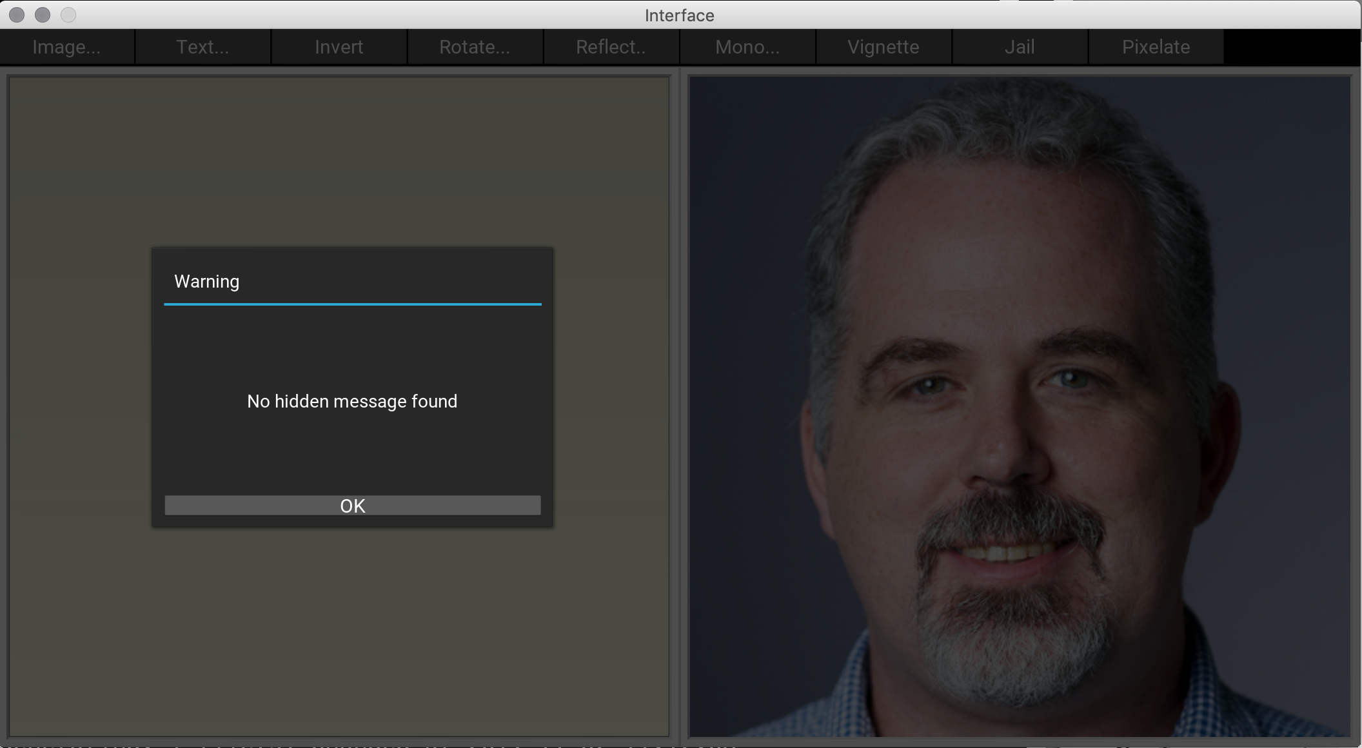Minimize the Interface window
Screen dimensions: 1362x748
coord(43,15)
